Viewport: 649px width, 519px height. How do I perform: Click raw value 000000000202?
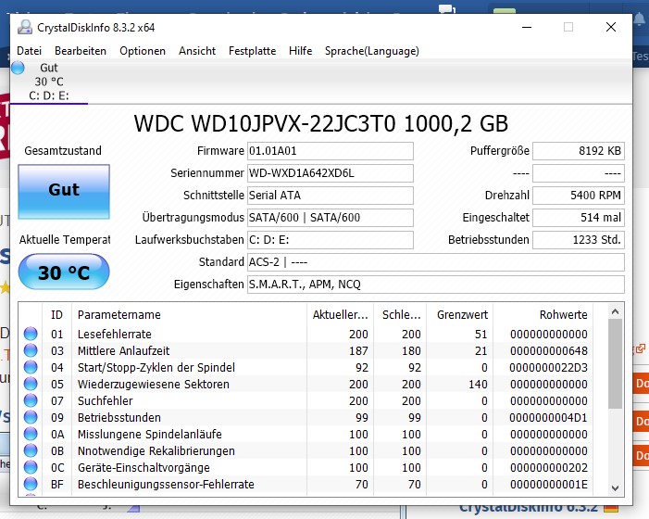pyautogui.click(x=549, y=468)
